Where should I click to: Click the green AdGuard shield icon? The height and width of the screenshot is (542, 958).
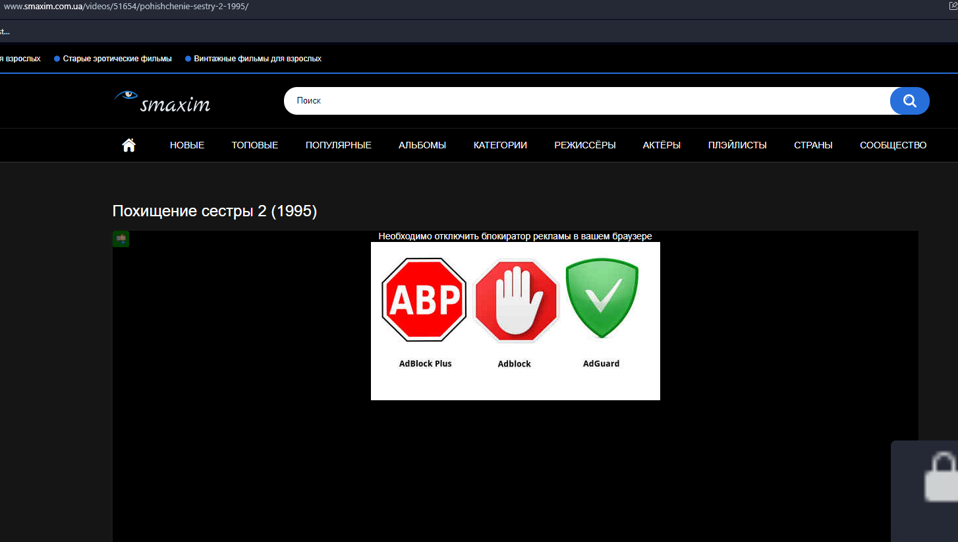click(x=602, y=299)
